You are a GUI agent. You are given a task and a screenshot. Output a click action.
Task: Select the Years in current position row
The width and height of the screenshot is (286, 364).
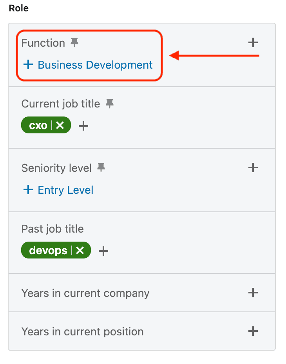pyautogui.click(x=82, y=331)
